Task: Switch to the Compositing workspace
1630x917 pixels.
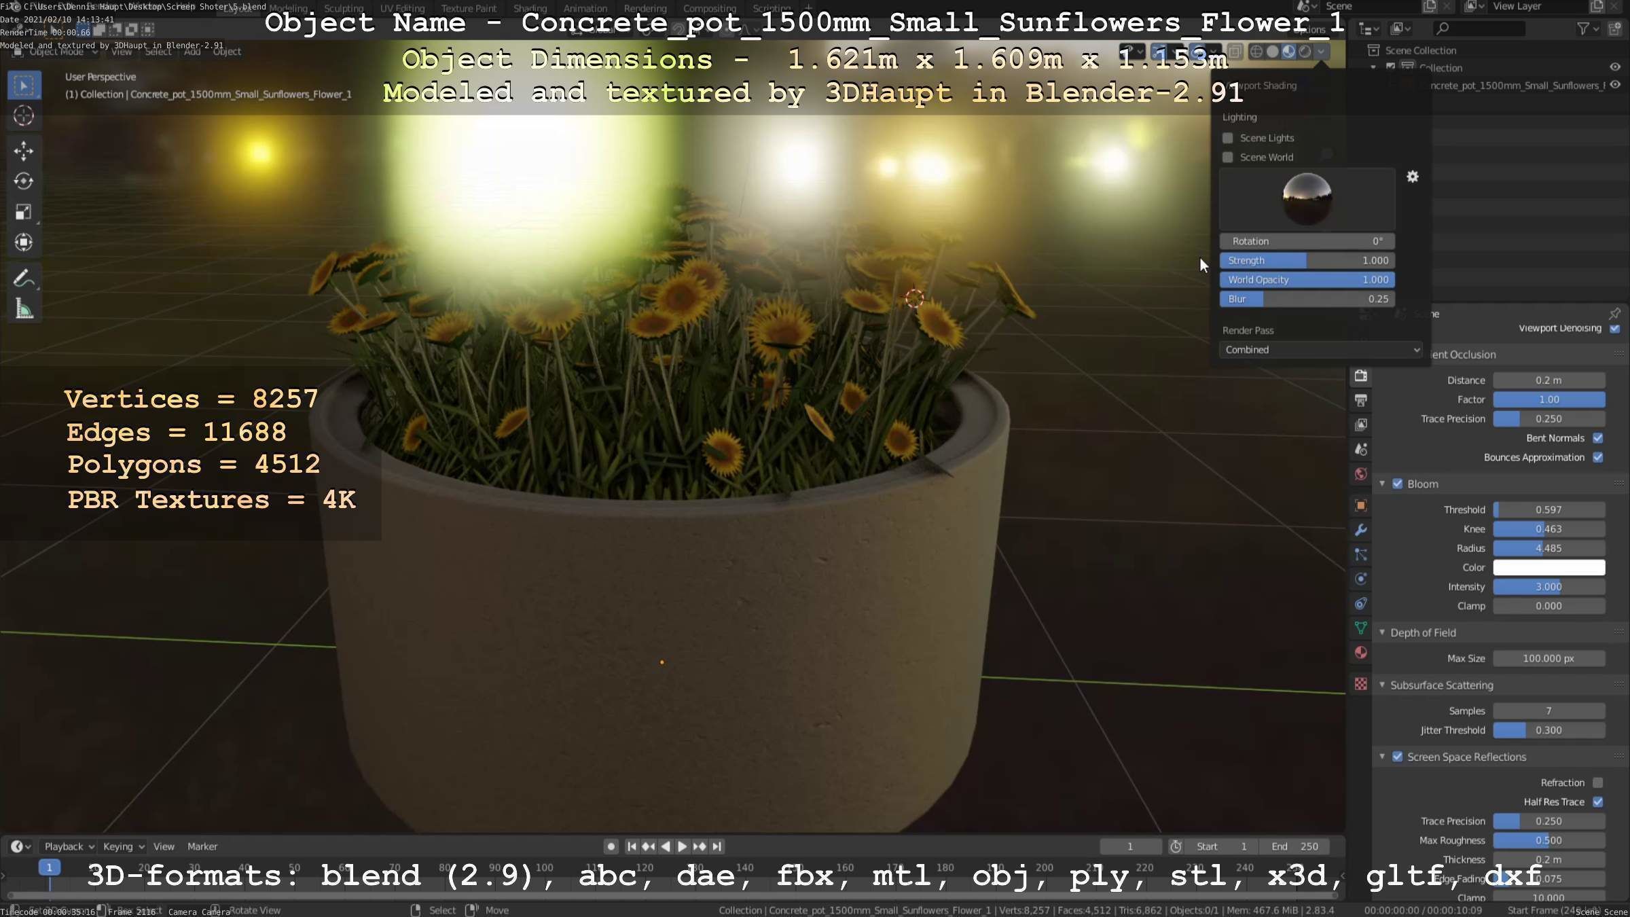Action: pos(709,8)
